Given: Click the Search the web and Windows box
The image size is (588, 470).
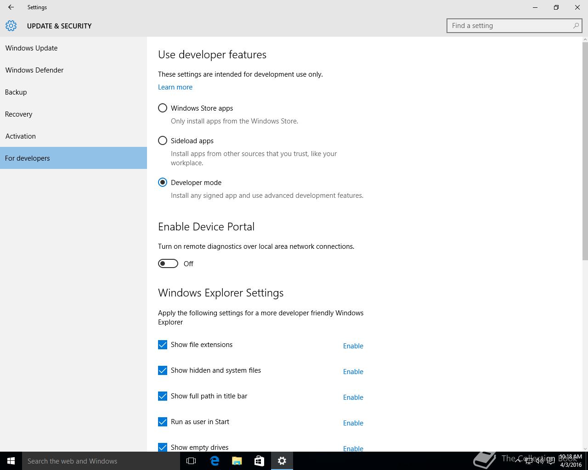Looking at the screenshot, I should tap(101, 461).
